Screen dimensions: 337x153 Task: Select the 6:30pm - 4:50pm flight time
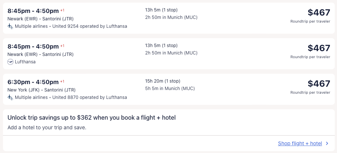point(33,82)
